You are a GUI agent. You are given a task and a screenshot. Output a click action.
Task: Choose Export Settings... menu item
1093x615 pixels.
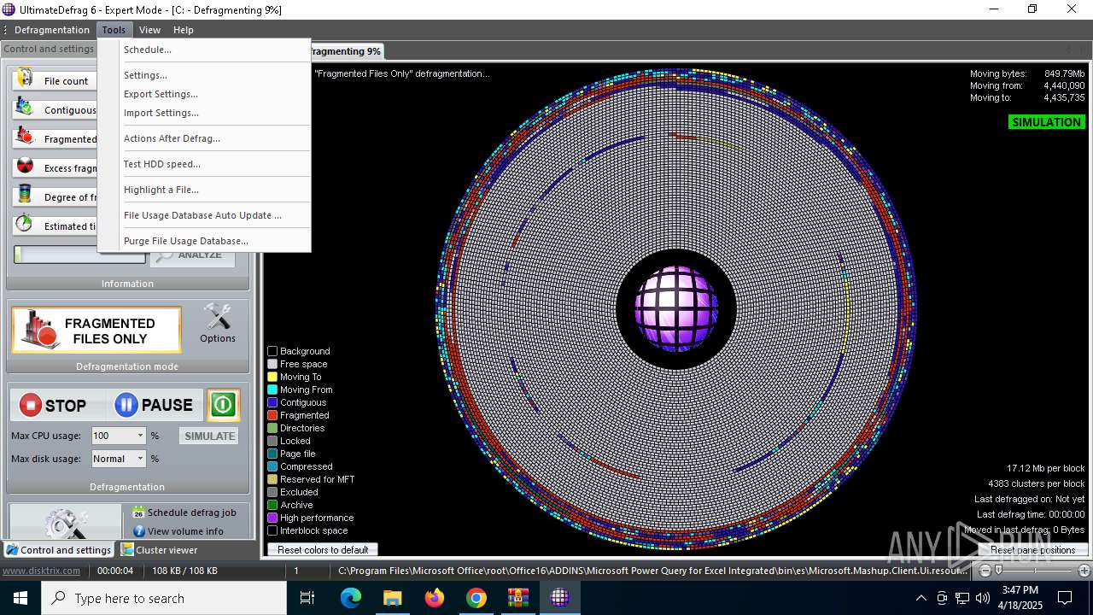203,94
